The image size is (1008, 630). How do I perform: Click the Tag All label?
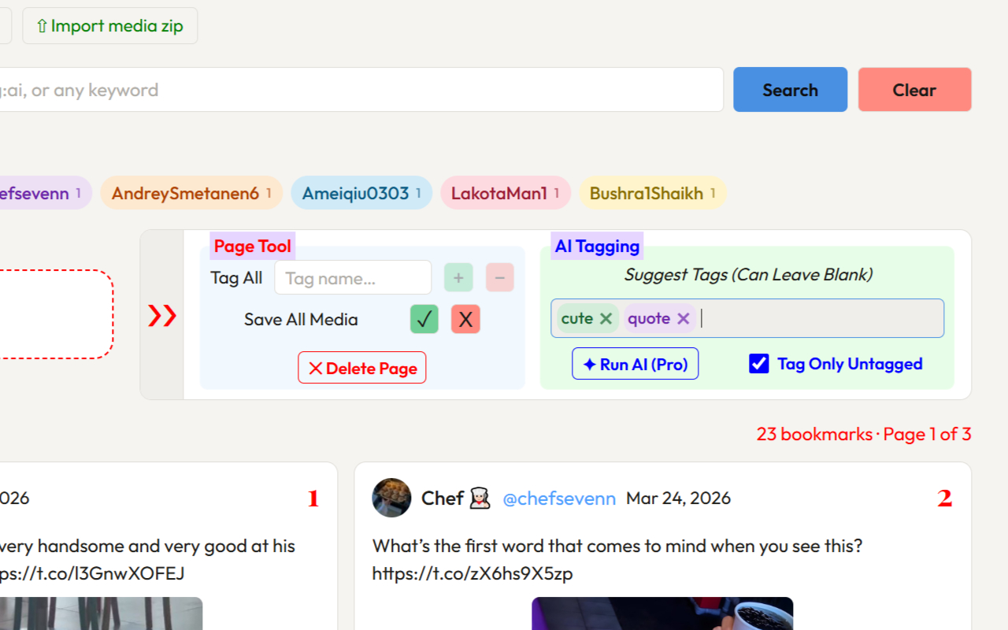[x=236, y=278]
